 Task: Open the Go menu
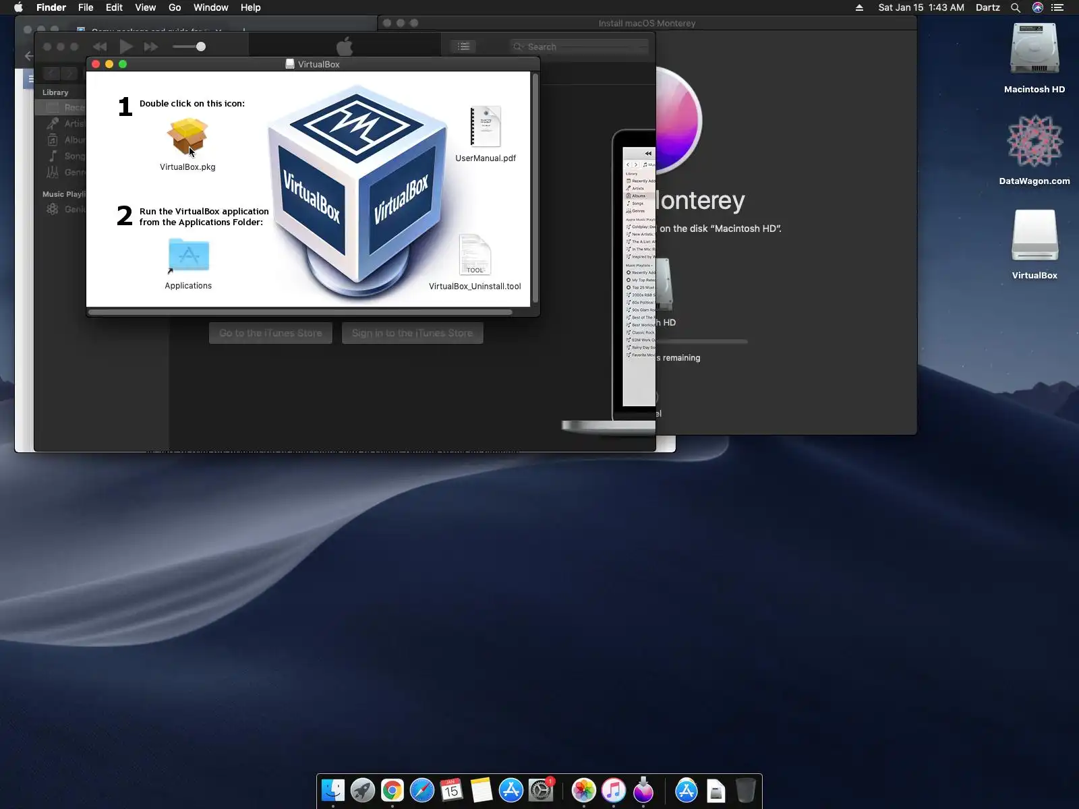(x=175, y=7)
